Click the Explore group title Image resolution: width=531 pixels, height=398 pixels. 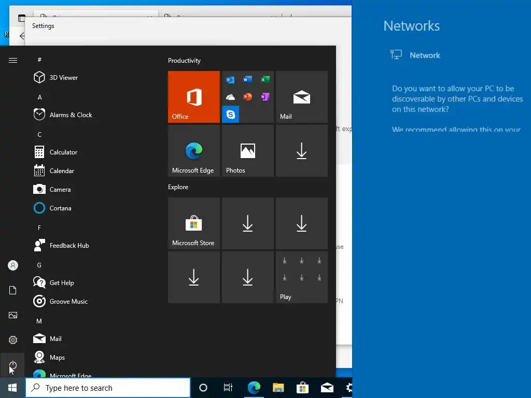point(178,187)
